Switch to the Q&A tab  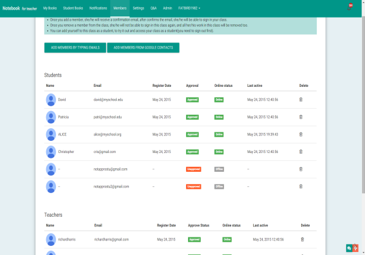pyautogui.click(x=153, y=8)
